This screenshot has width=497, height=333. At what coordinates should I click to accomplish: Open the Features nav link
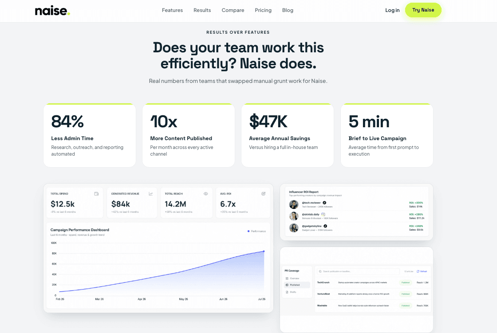point(173,10)
